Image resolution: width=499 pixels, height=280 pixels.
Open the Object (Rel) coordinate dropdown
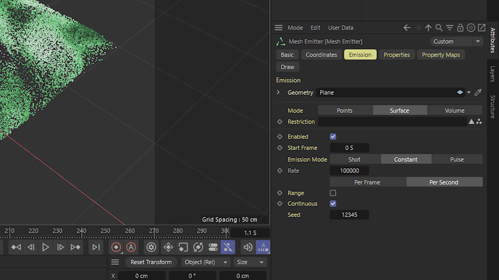coord(206,262)
